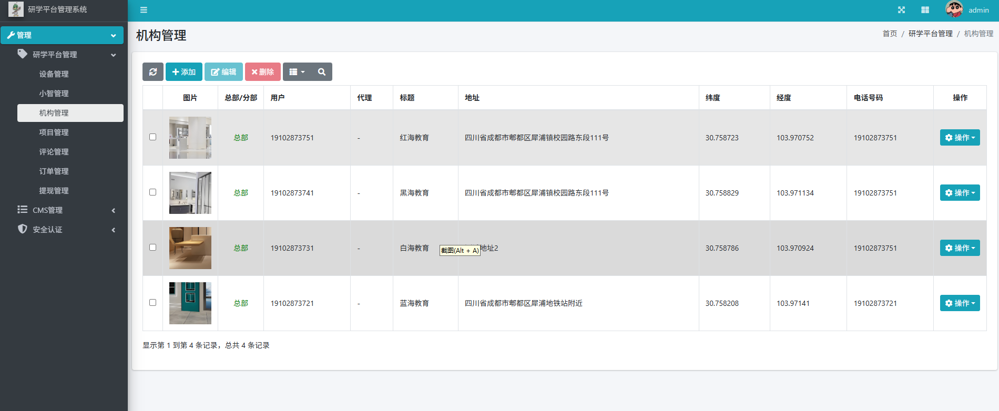999x411 pixels.
Task: Click the 添加 button
Action: [x=184, y=72]
